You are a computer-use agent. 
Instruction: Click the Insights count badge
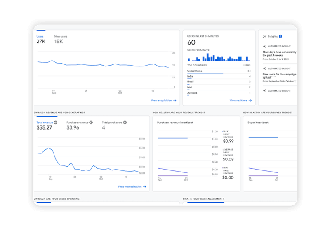point(280,36)
